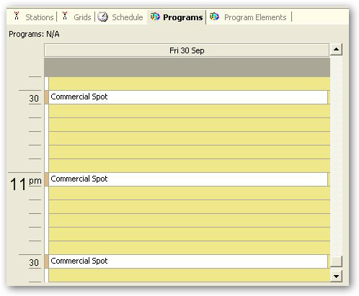Click the Program Elements tab icon
The width and height of the screenshot is (359, 296).
(214, 17)
